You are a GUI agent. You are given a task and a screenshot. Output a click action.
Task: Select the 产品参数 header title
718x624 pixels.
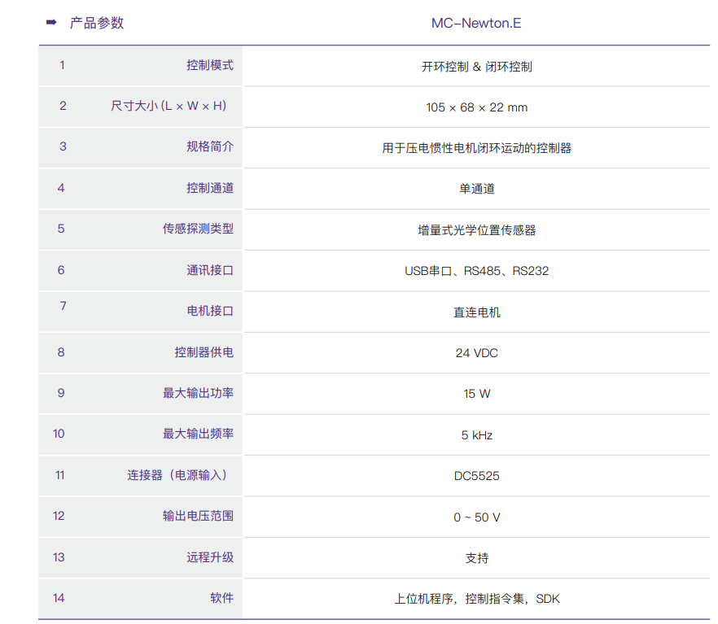click(x=97, y=23)
